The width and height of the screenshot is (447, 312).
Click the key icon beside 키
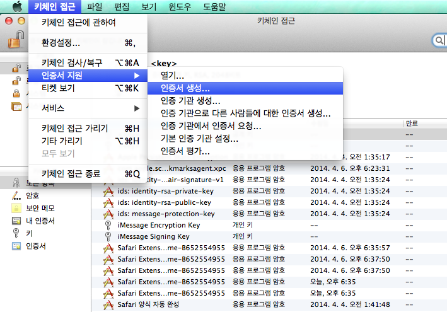16,233
